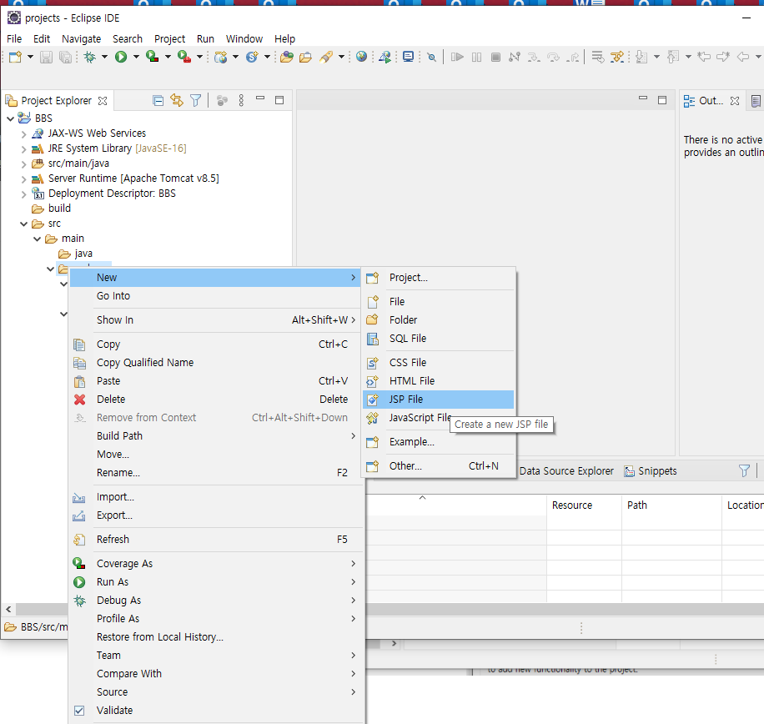
Task: Open the File menu
Action: (x=14, y=39)
